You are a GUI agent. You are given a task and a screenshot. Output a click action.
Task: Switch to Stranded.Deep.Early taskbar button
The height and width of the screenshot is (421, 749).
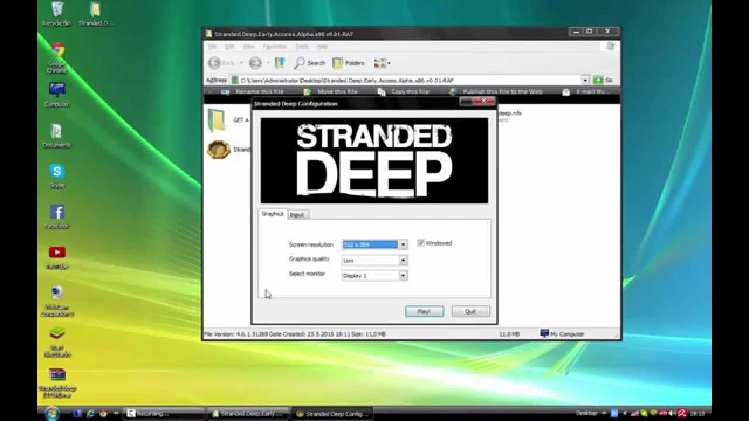249,413
